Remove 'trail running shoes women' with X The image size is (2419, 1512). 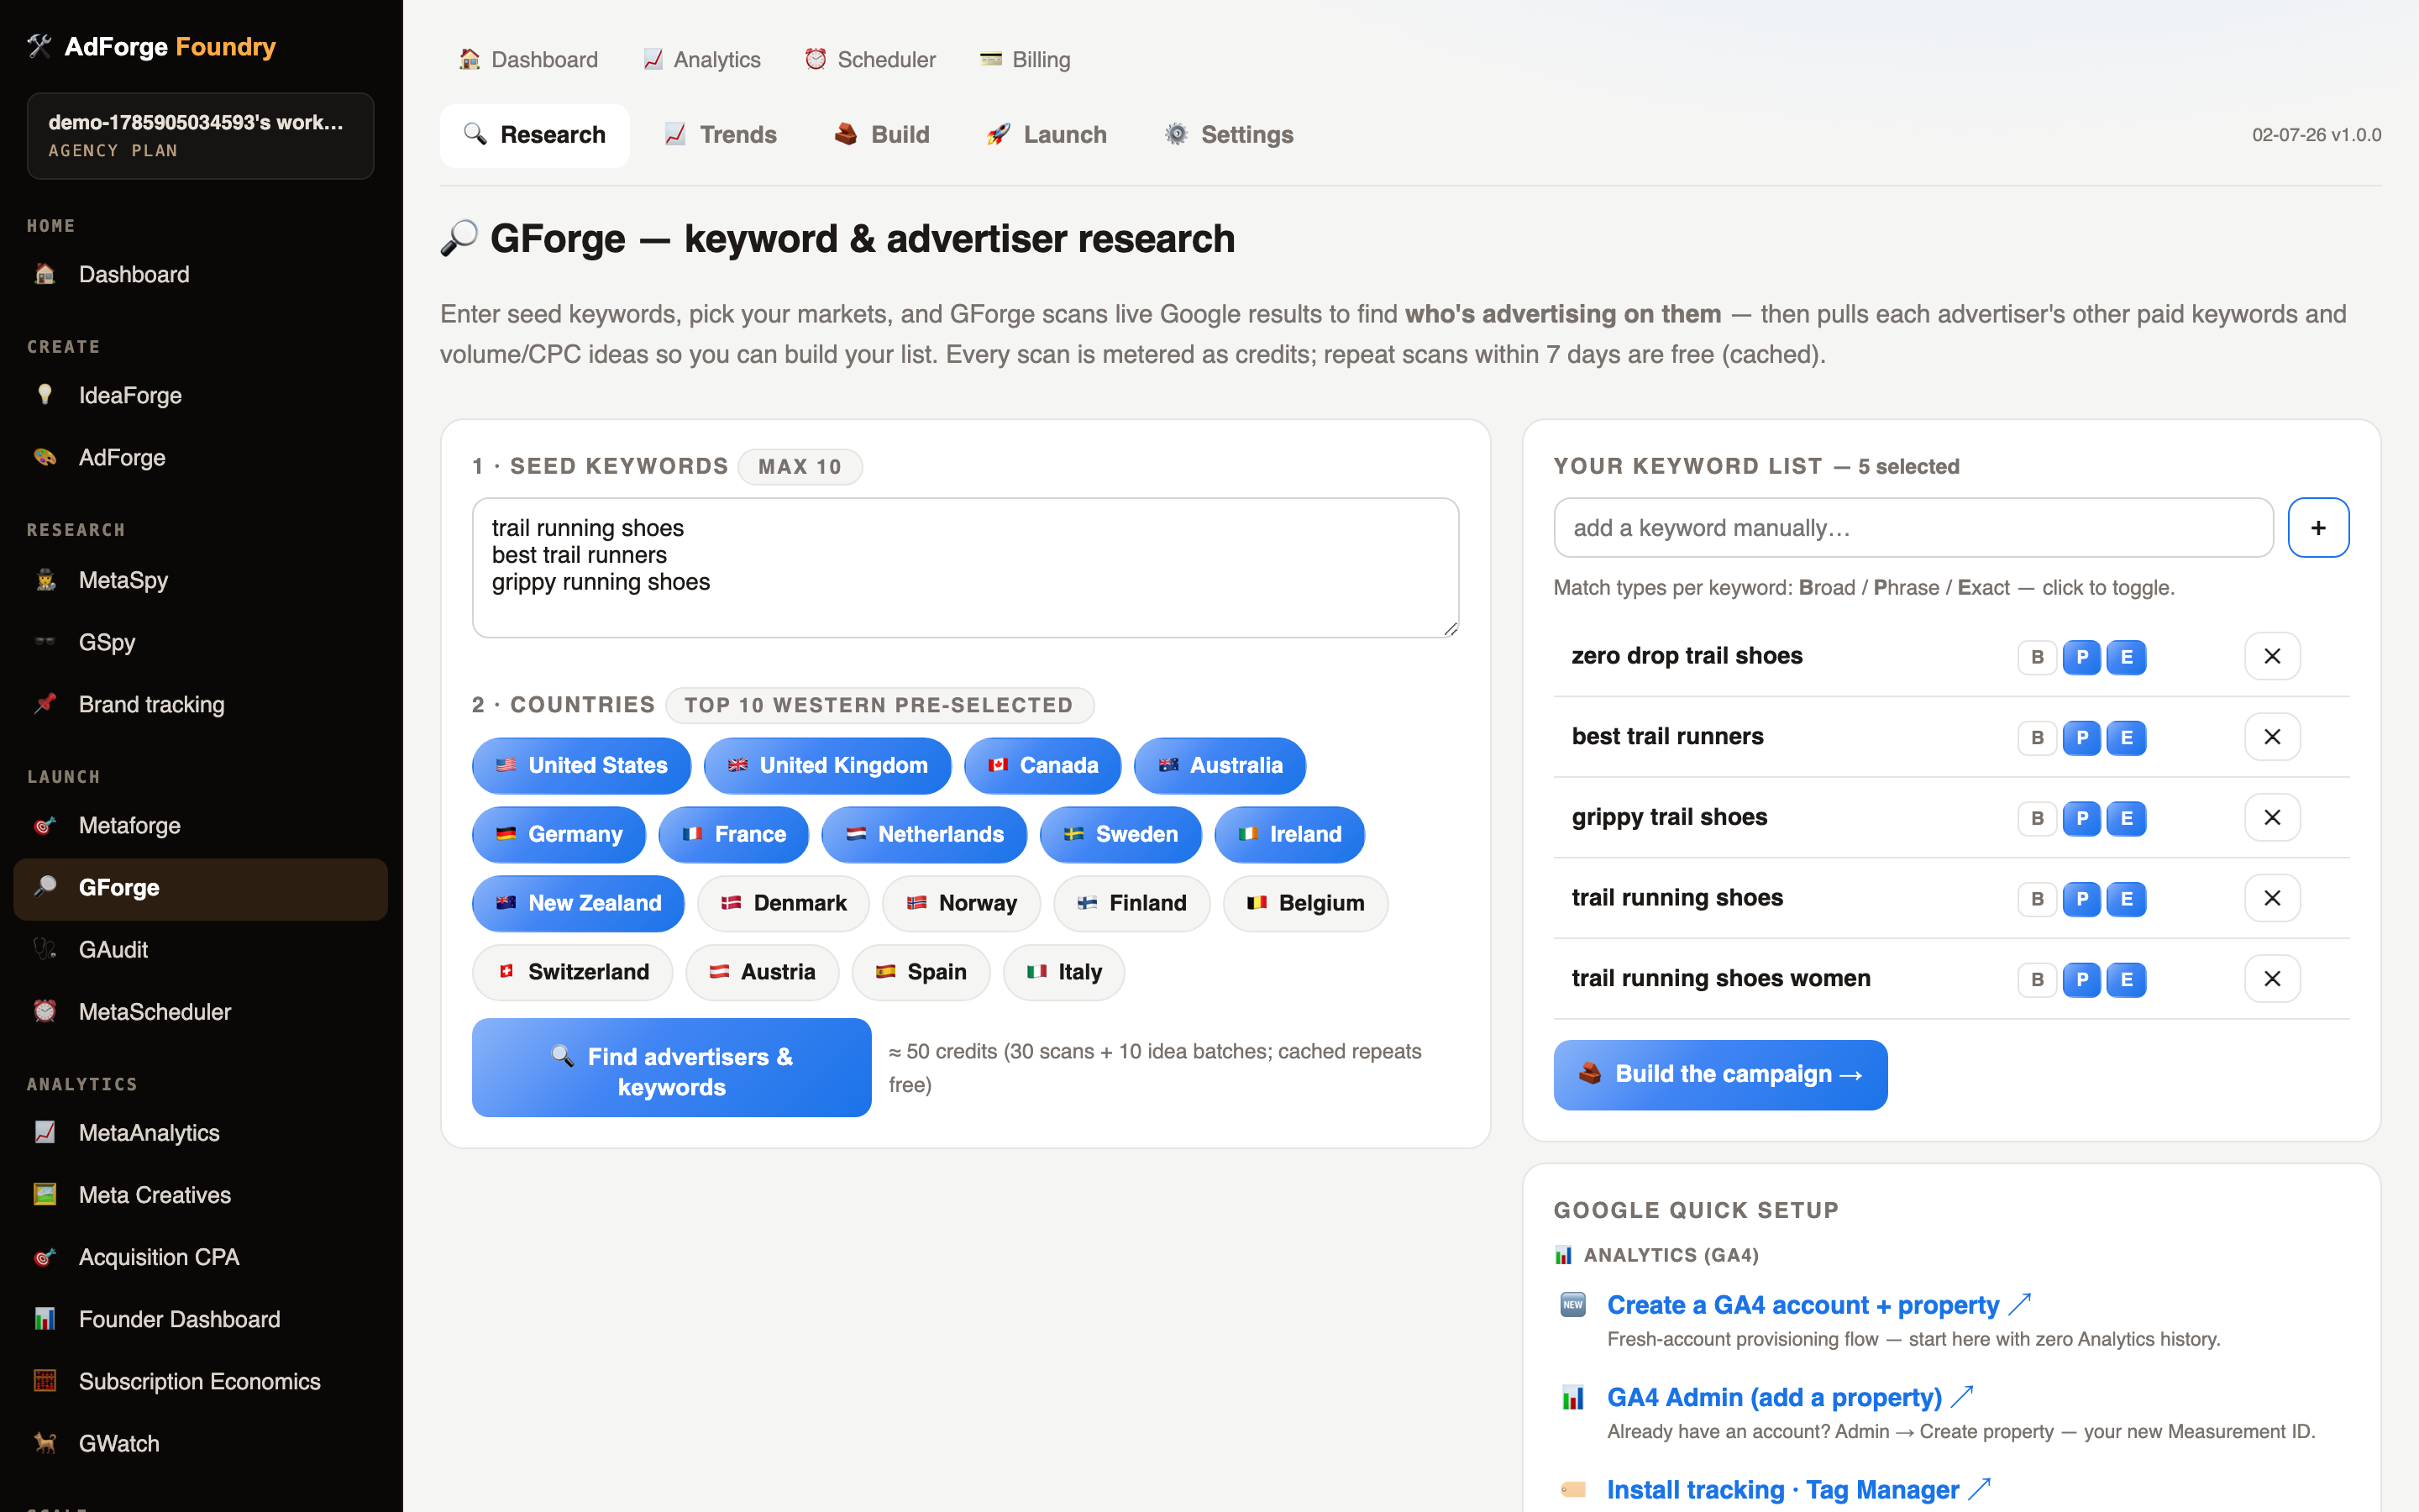(x=2272, y=979)
